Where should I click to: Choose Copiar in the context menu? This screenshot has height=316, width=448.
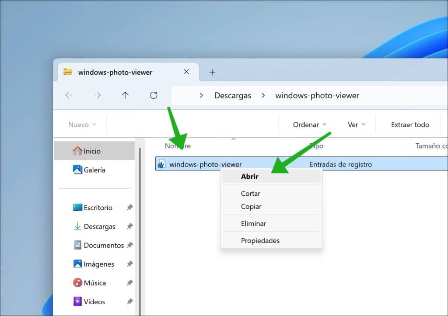(x=271, y=206)
